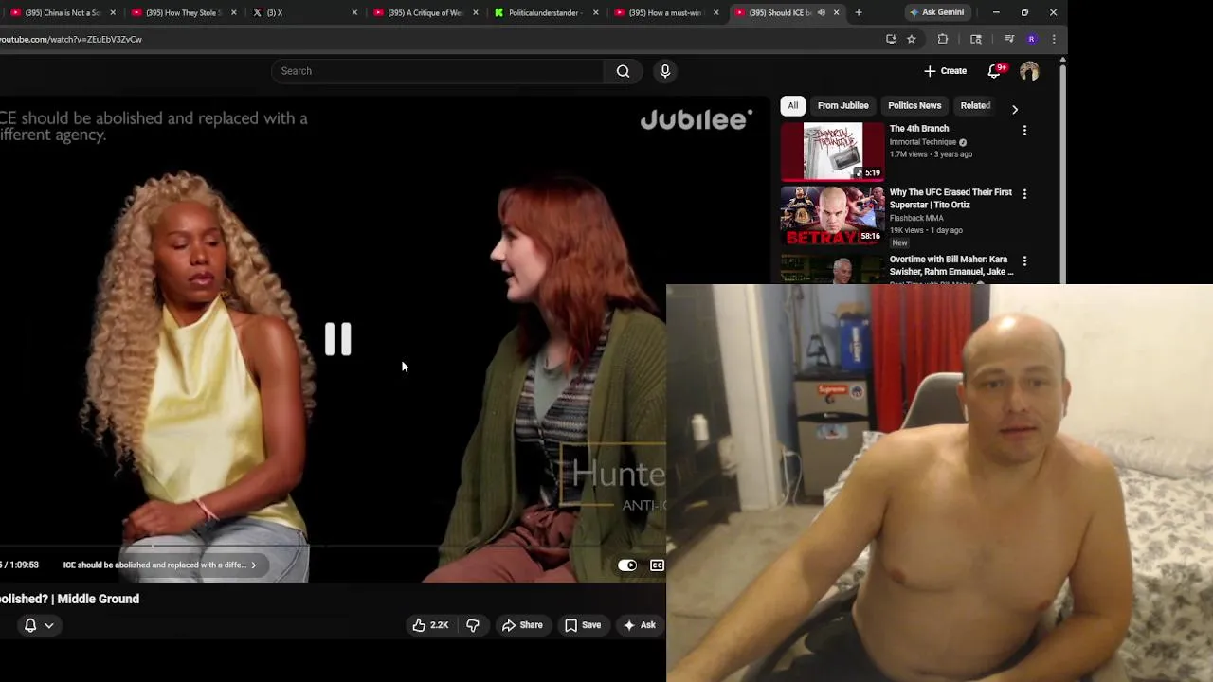Open YouTube notifications bell
1213x682 pixels.
pos(995,71)
